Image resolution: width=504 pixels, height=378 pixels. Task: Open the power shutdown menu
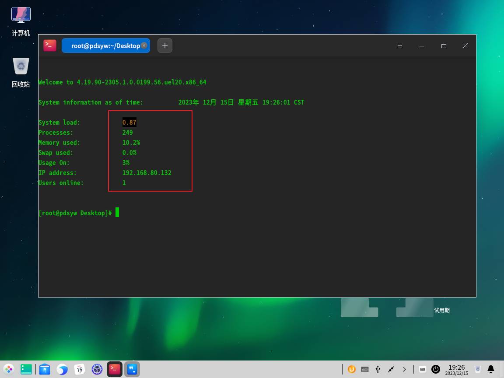click(x=436, y=369)
